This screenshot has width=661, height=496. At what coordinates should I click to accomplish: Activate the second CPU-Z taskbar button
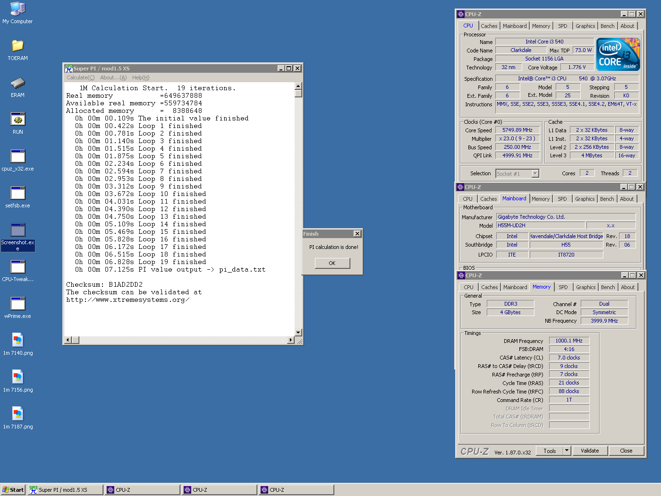point(220,490)
